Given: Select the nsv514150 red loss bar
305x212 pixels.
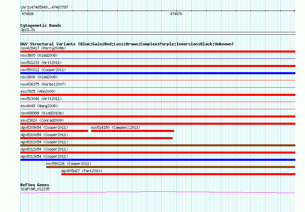Looking at the screenshot, I should [133, 131].
